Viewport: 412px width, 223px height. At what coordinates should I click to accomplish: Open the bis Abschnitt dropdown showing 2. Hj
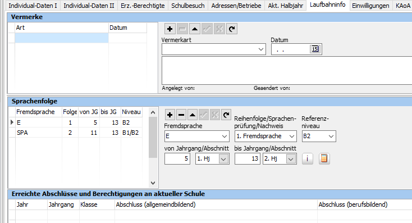(291, 159)
